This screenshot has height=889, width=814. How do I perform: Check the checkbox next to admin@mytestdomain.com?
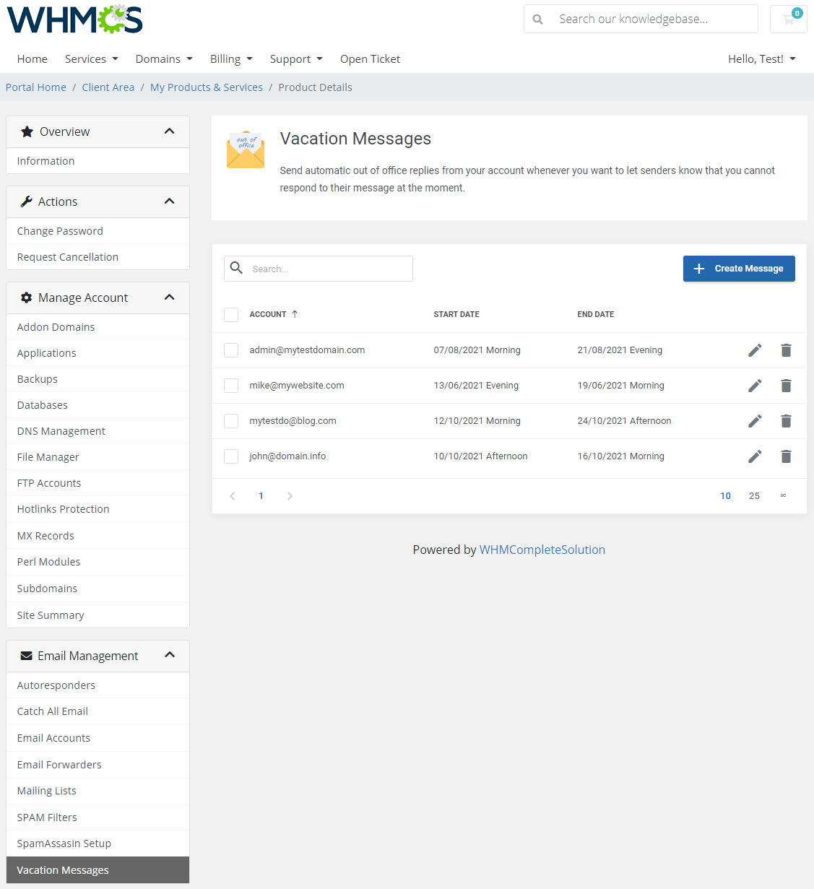click(x=231, y=350)
